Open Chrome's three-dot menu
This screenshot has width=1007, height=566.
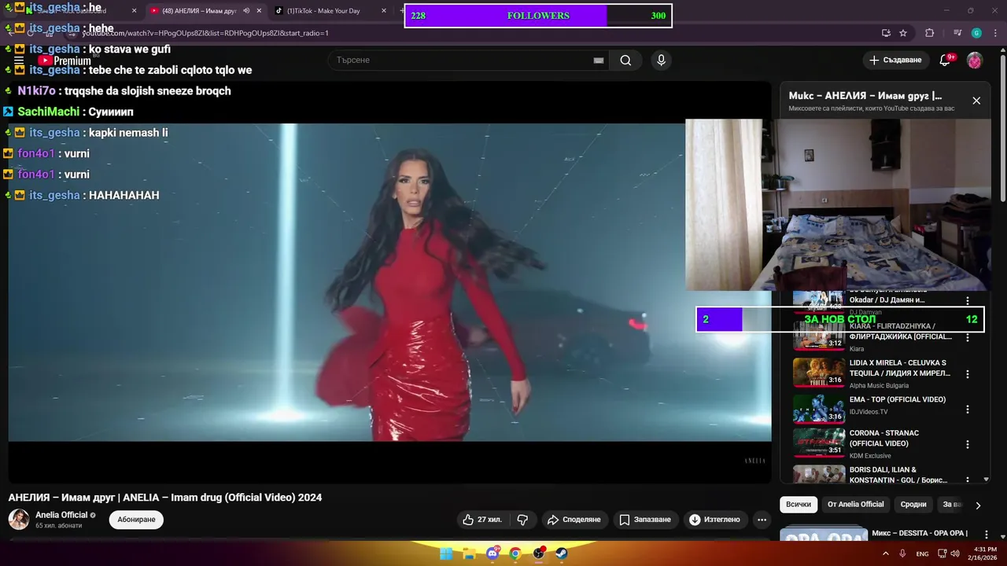pos(995,33)
